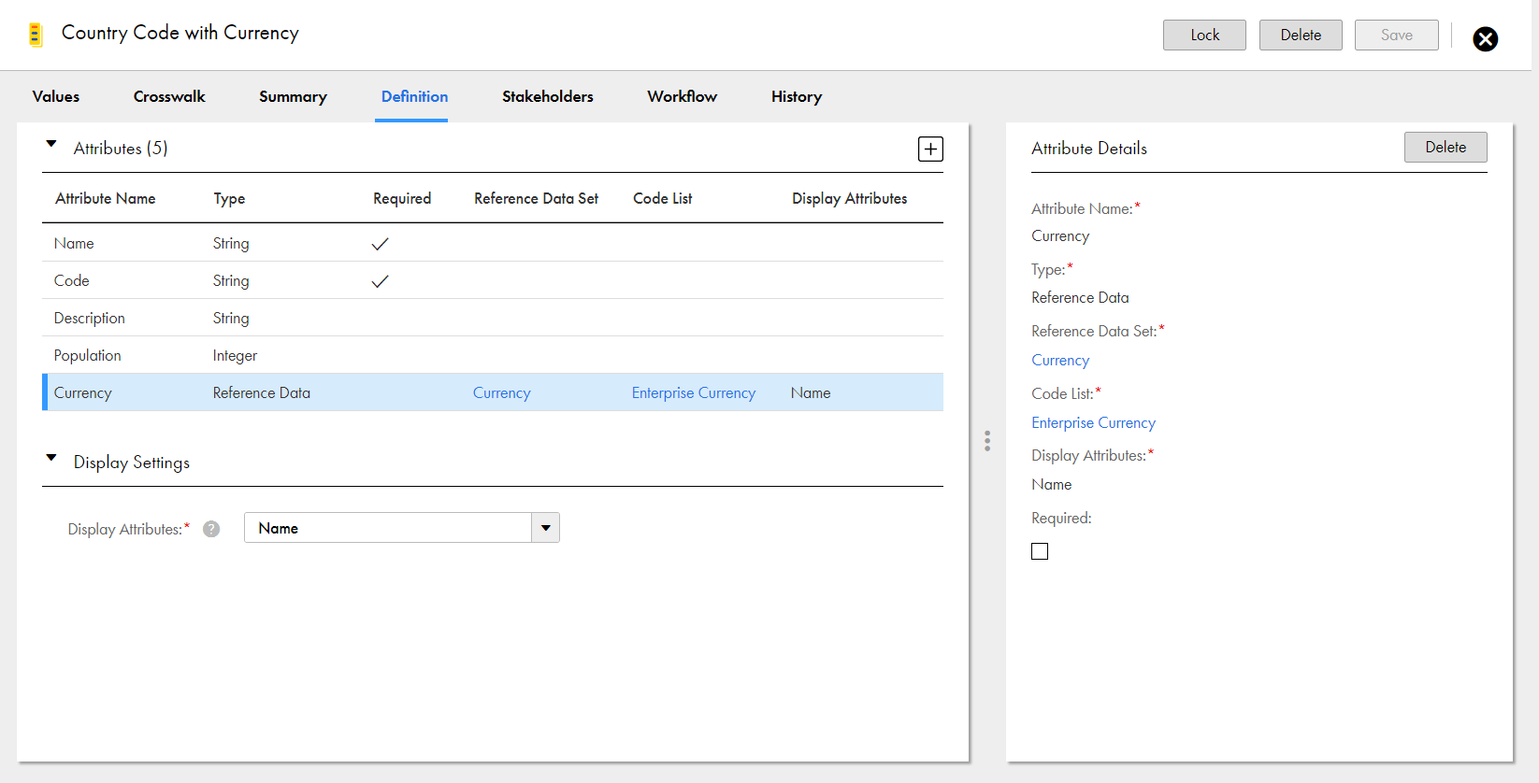
Task: Open Currency link in Reference Data Set column
Action: tap(501, 392)
